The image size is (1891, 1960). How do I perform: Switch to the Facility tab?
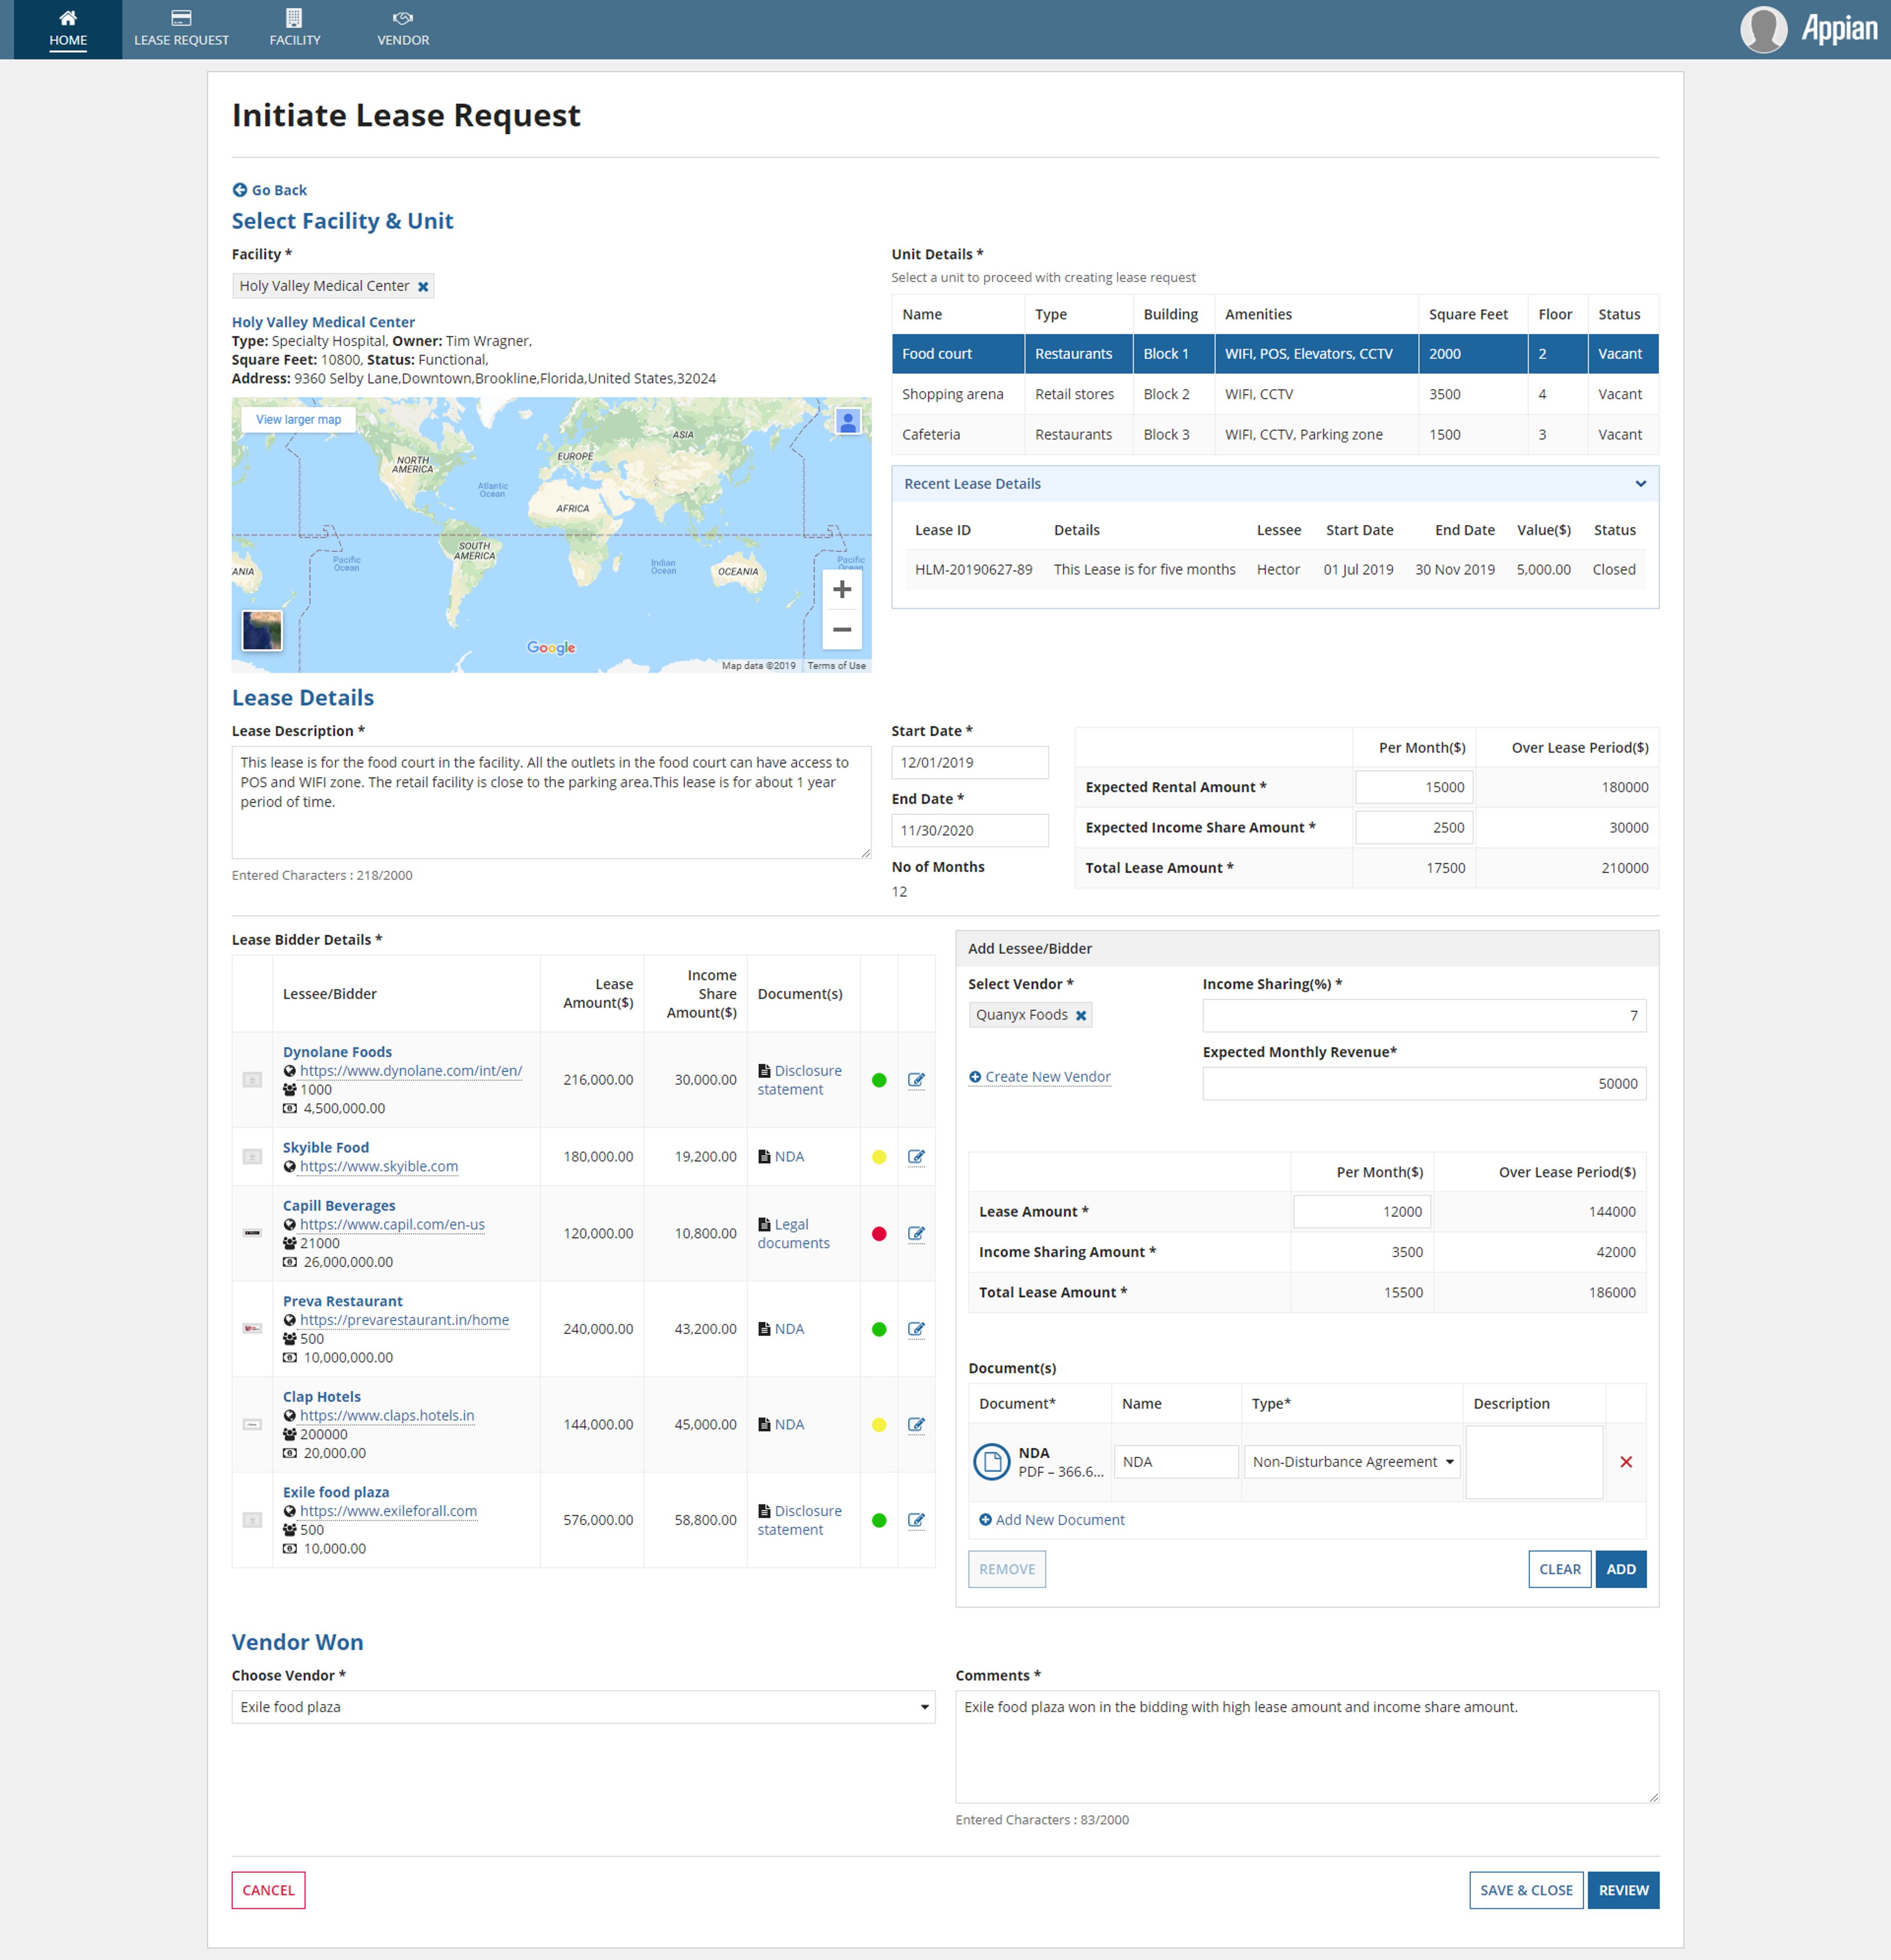tap(295, 29)
